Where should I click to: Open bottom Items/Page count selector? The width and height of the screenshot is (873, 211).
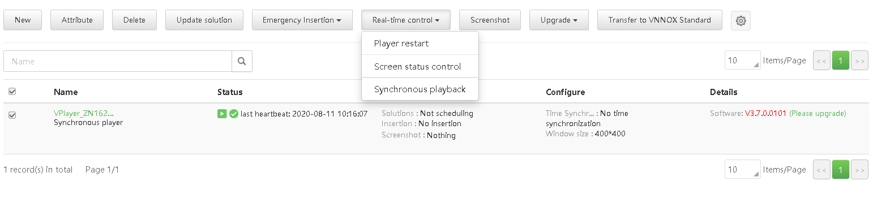pyautogui.click(x=742, y=170)
